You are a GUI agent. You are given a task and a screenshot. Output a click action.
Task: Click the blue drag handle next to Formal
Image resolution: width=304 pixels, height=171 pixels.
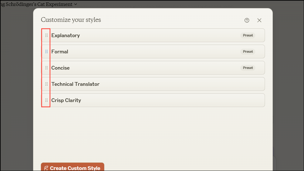pos(47,51)
